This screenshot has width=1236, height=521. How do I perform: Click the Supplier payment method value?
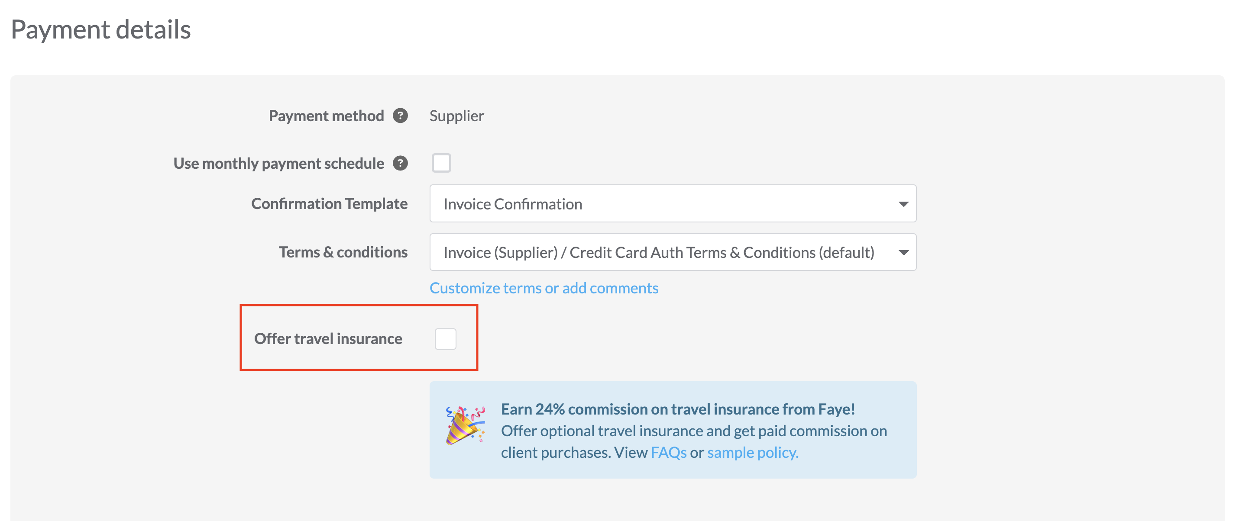(x=456, y=116)
